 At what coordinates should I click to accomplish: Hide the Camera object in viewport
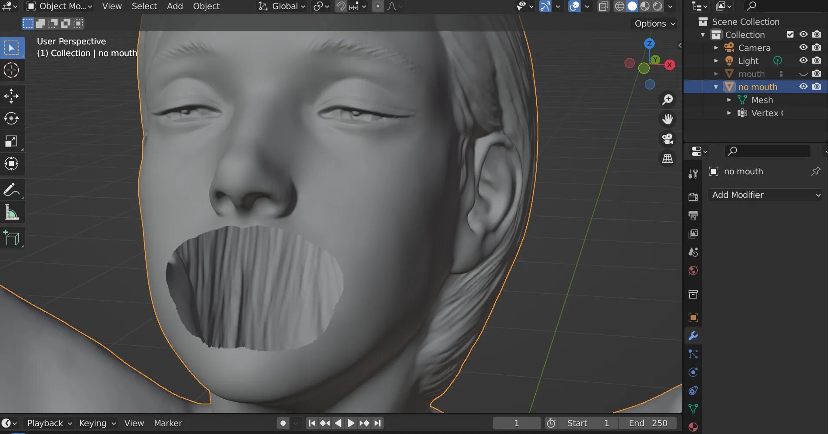coord(804,47)
